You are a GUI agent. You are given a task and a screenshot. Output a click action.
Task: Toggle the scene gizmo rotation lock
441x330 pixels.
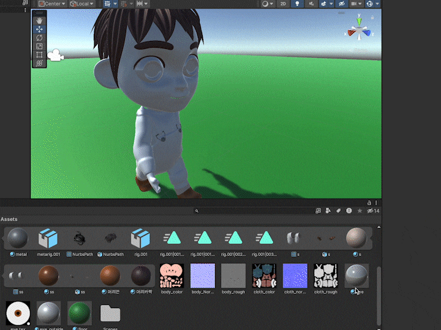[372, 17]
